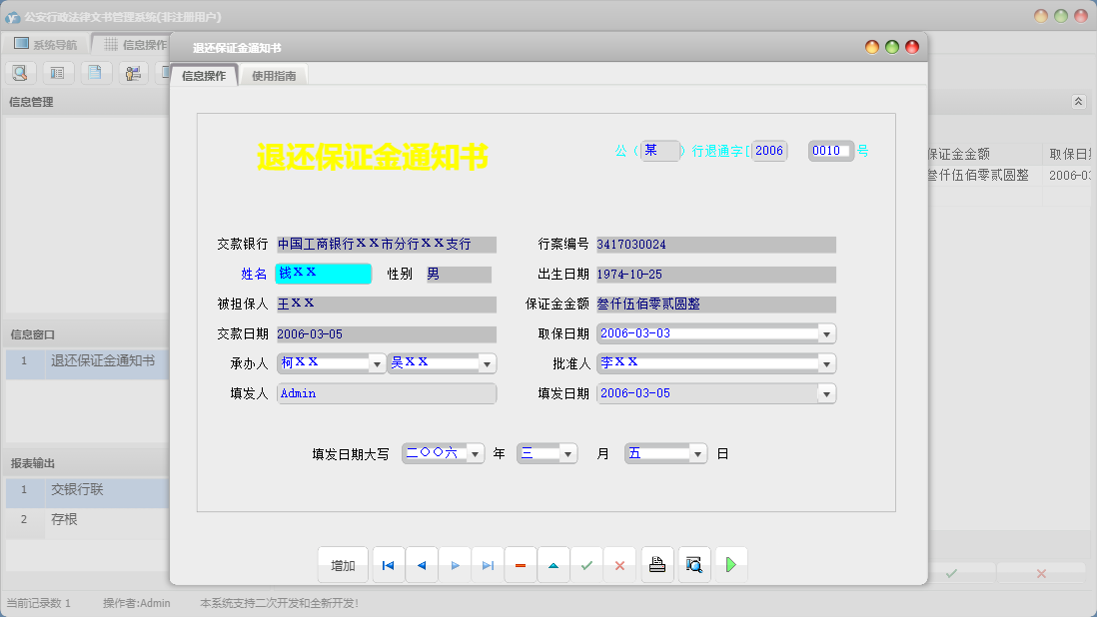Click the 姓名 input field
1097x617 pixels.
pyautogui.click(x=323, y=274)
